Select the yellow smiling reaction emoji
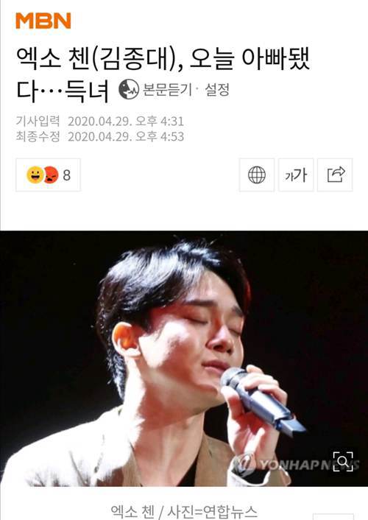Screen dimensions: 368x520 pyautogui.click(x=35, y=175)
